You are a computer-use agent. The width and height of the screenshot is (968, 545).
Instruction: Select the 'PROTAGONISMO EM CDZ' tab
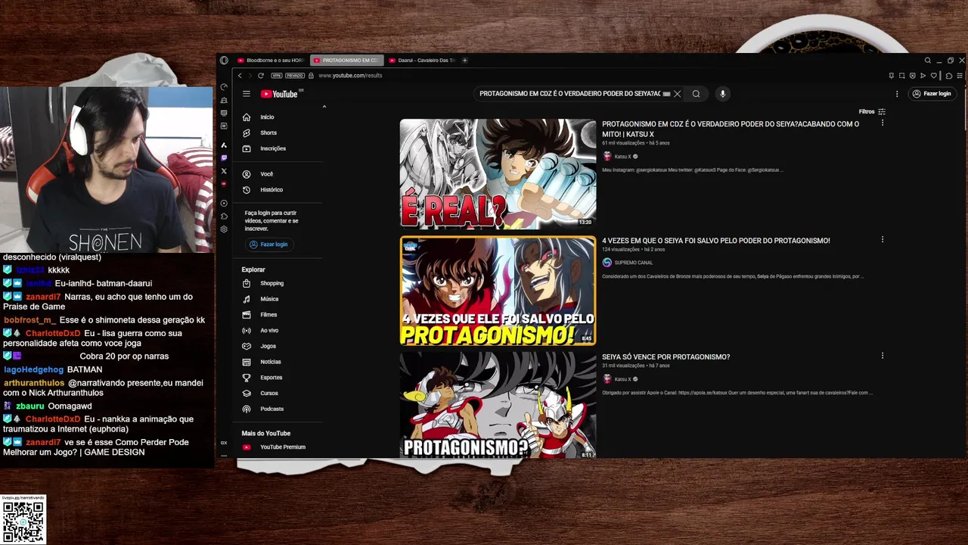click(346, 61)
